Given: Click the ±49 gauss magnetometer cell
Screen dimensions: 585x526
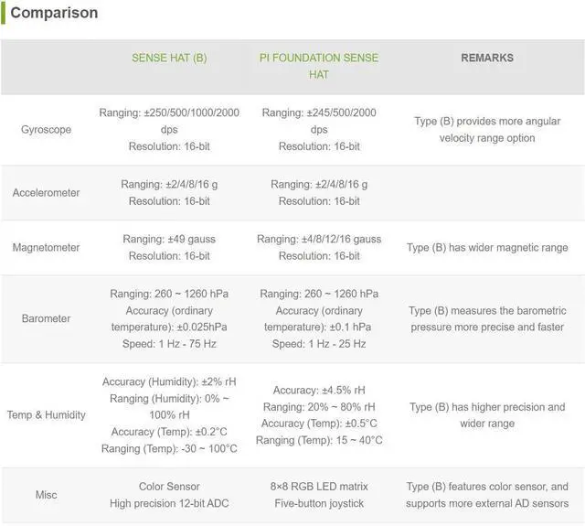Looking at the screenshot, I should [x=169, y=248].
